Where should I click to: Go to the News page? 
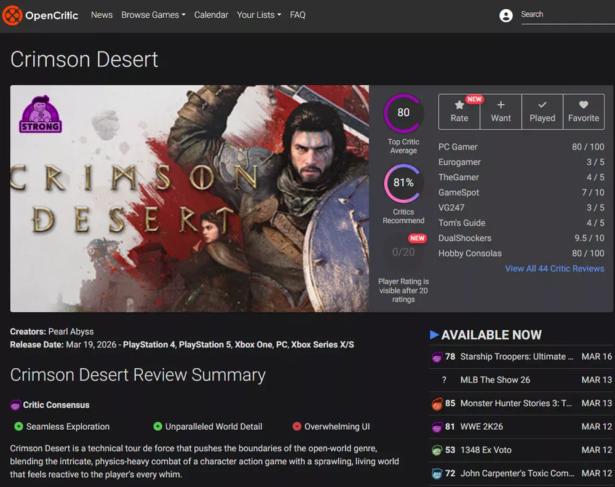[101, 15]
